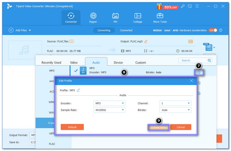
Task: Click the source file info icon
Action: pos(72,41)
